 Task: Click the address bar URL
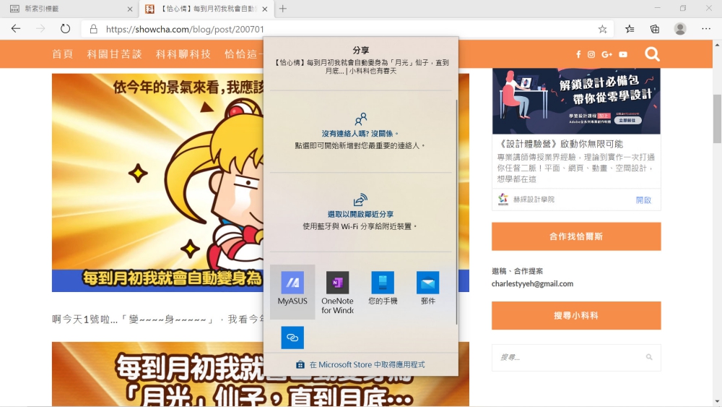pyautogui.click(x=185, y=29)
